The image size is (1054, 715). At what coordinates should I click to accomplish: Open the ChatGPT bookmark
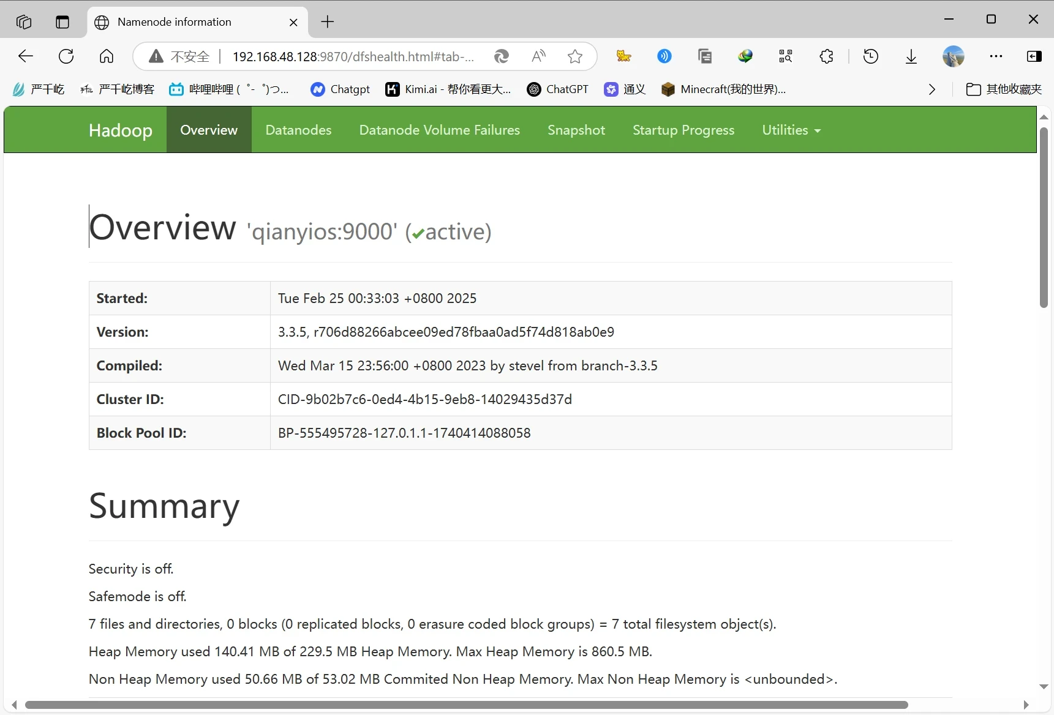pyautogui.click(x=558, y=89)
